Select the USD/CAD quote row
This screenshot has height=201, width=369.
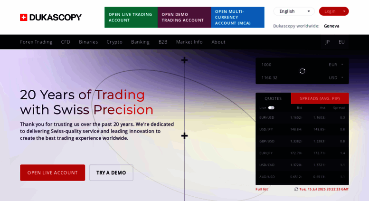click(x=302, y=165)
